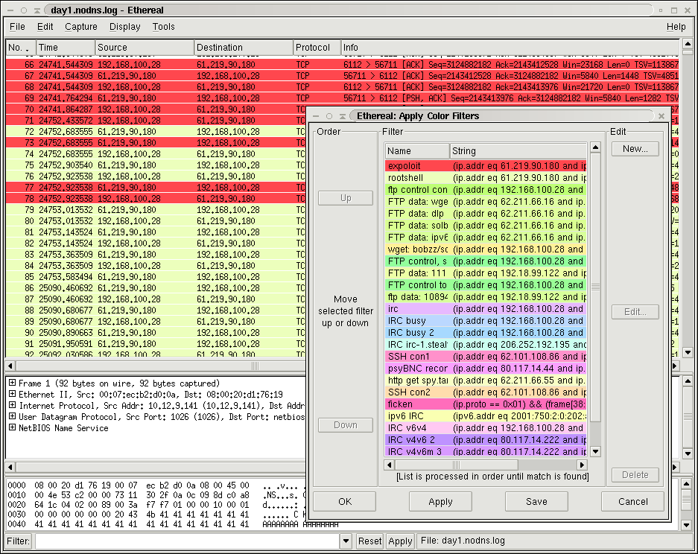Screen dimensions: 698x554
Task: Expand the NetBIOS Name Service node
Action: [x=12, y=427]
